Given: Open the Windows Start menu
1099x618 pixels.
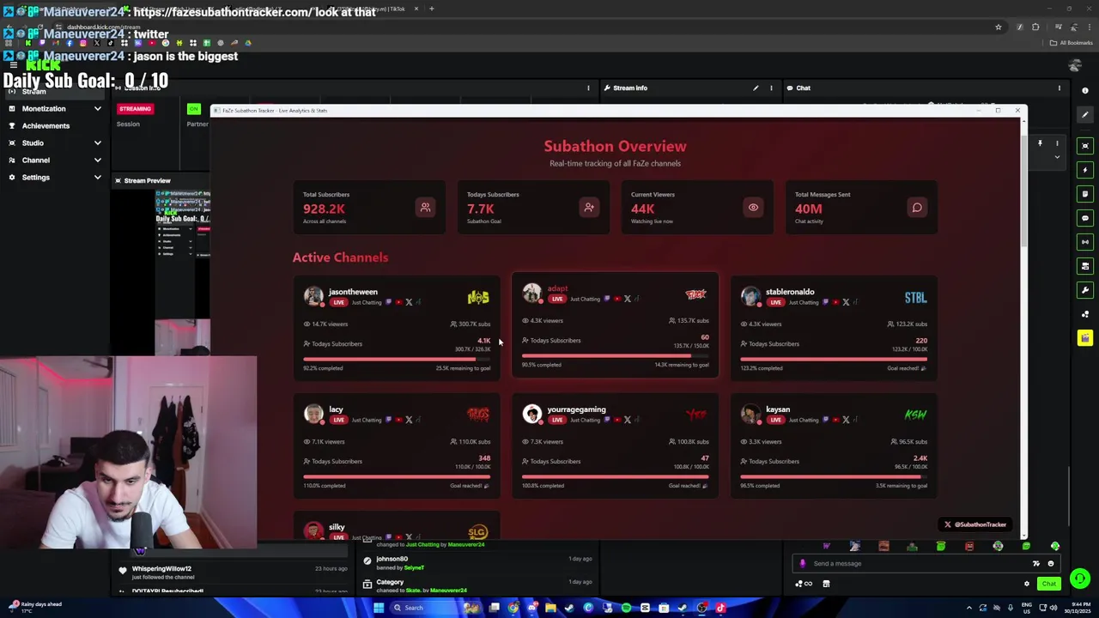Looking at the screenshot, I should tap(378, 608).
